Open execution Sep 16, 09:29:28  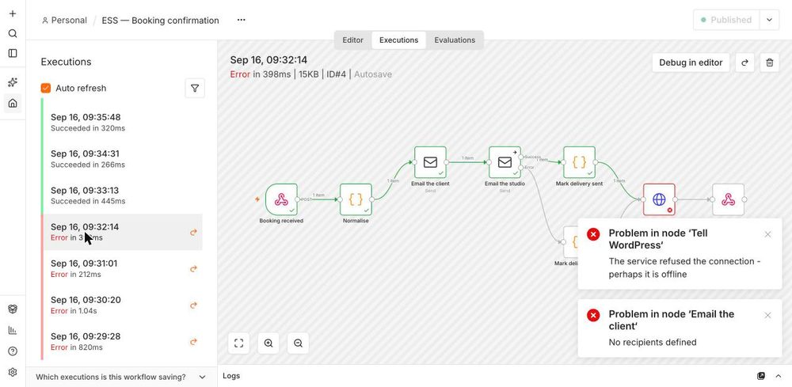[x=123, y=341]
